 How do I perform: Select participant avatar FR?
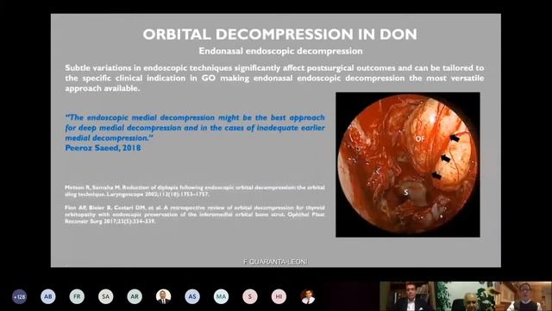click(x=77, y=297)
